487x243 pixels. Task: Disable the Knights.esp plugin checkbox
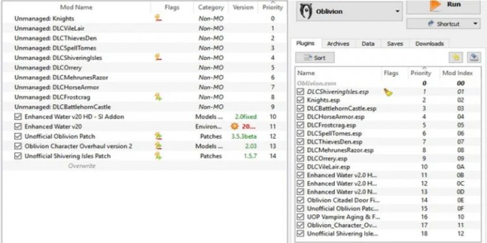pos(301,100)
